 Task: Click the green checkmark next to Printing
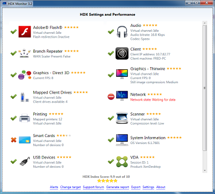coord(13,118)
